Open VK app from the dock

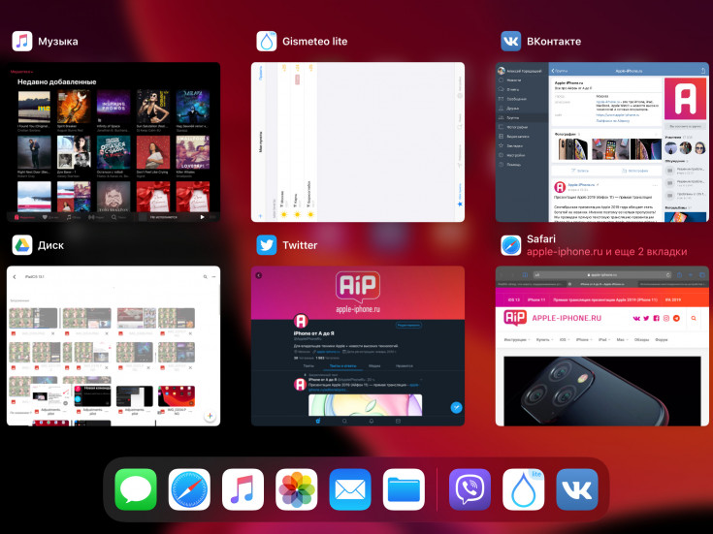[577, 489]
